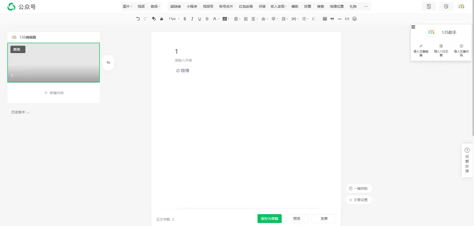
Task: Insert a 礼物 gift item
Action: [353, 6]
